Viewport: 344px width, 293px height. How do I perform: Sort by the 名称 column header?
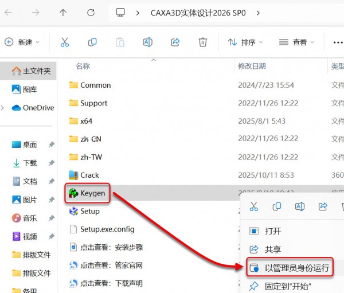(x=83, y=66)
